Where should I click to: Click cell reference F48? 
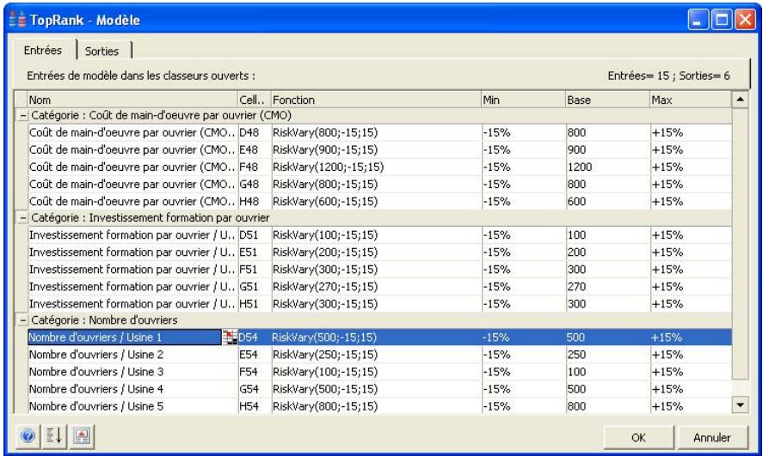pos(249,167)
